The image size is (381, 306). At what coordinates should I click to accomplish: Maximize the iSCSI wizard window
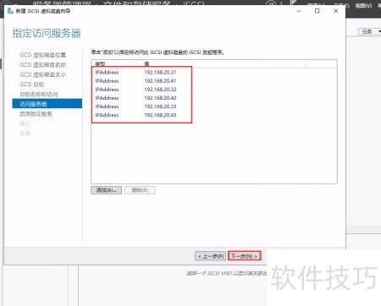coord(317,11)
